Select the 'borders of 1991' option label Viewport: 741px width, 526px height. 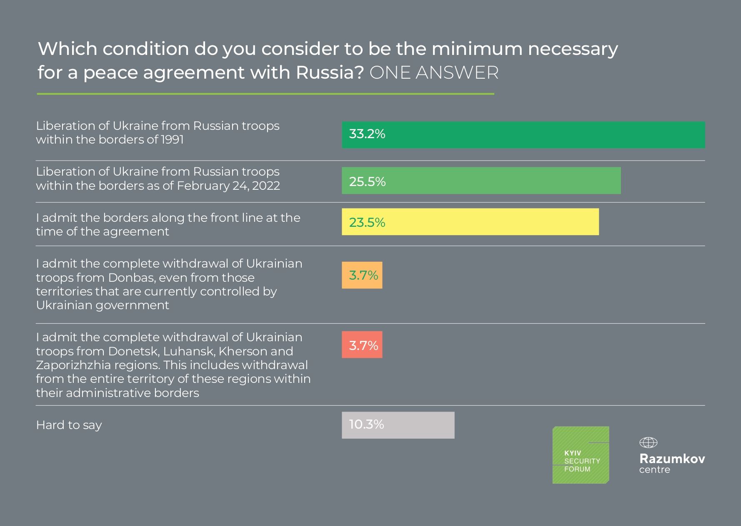click(158, 133)
